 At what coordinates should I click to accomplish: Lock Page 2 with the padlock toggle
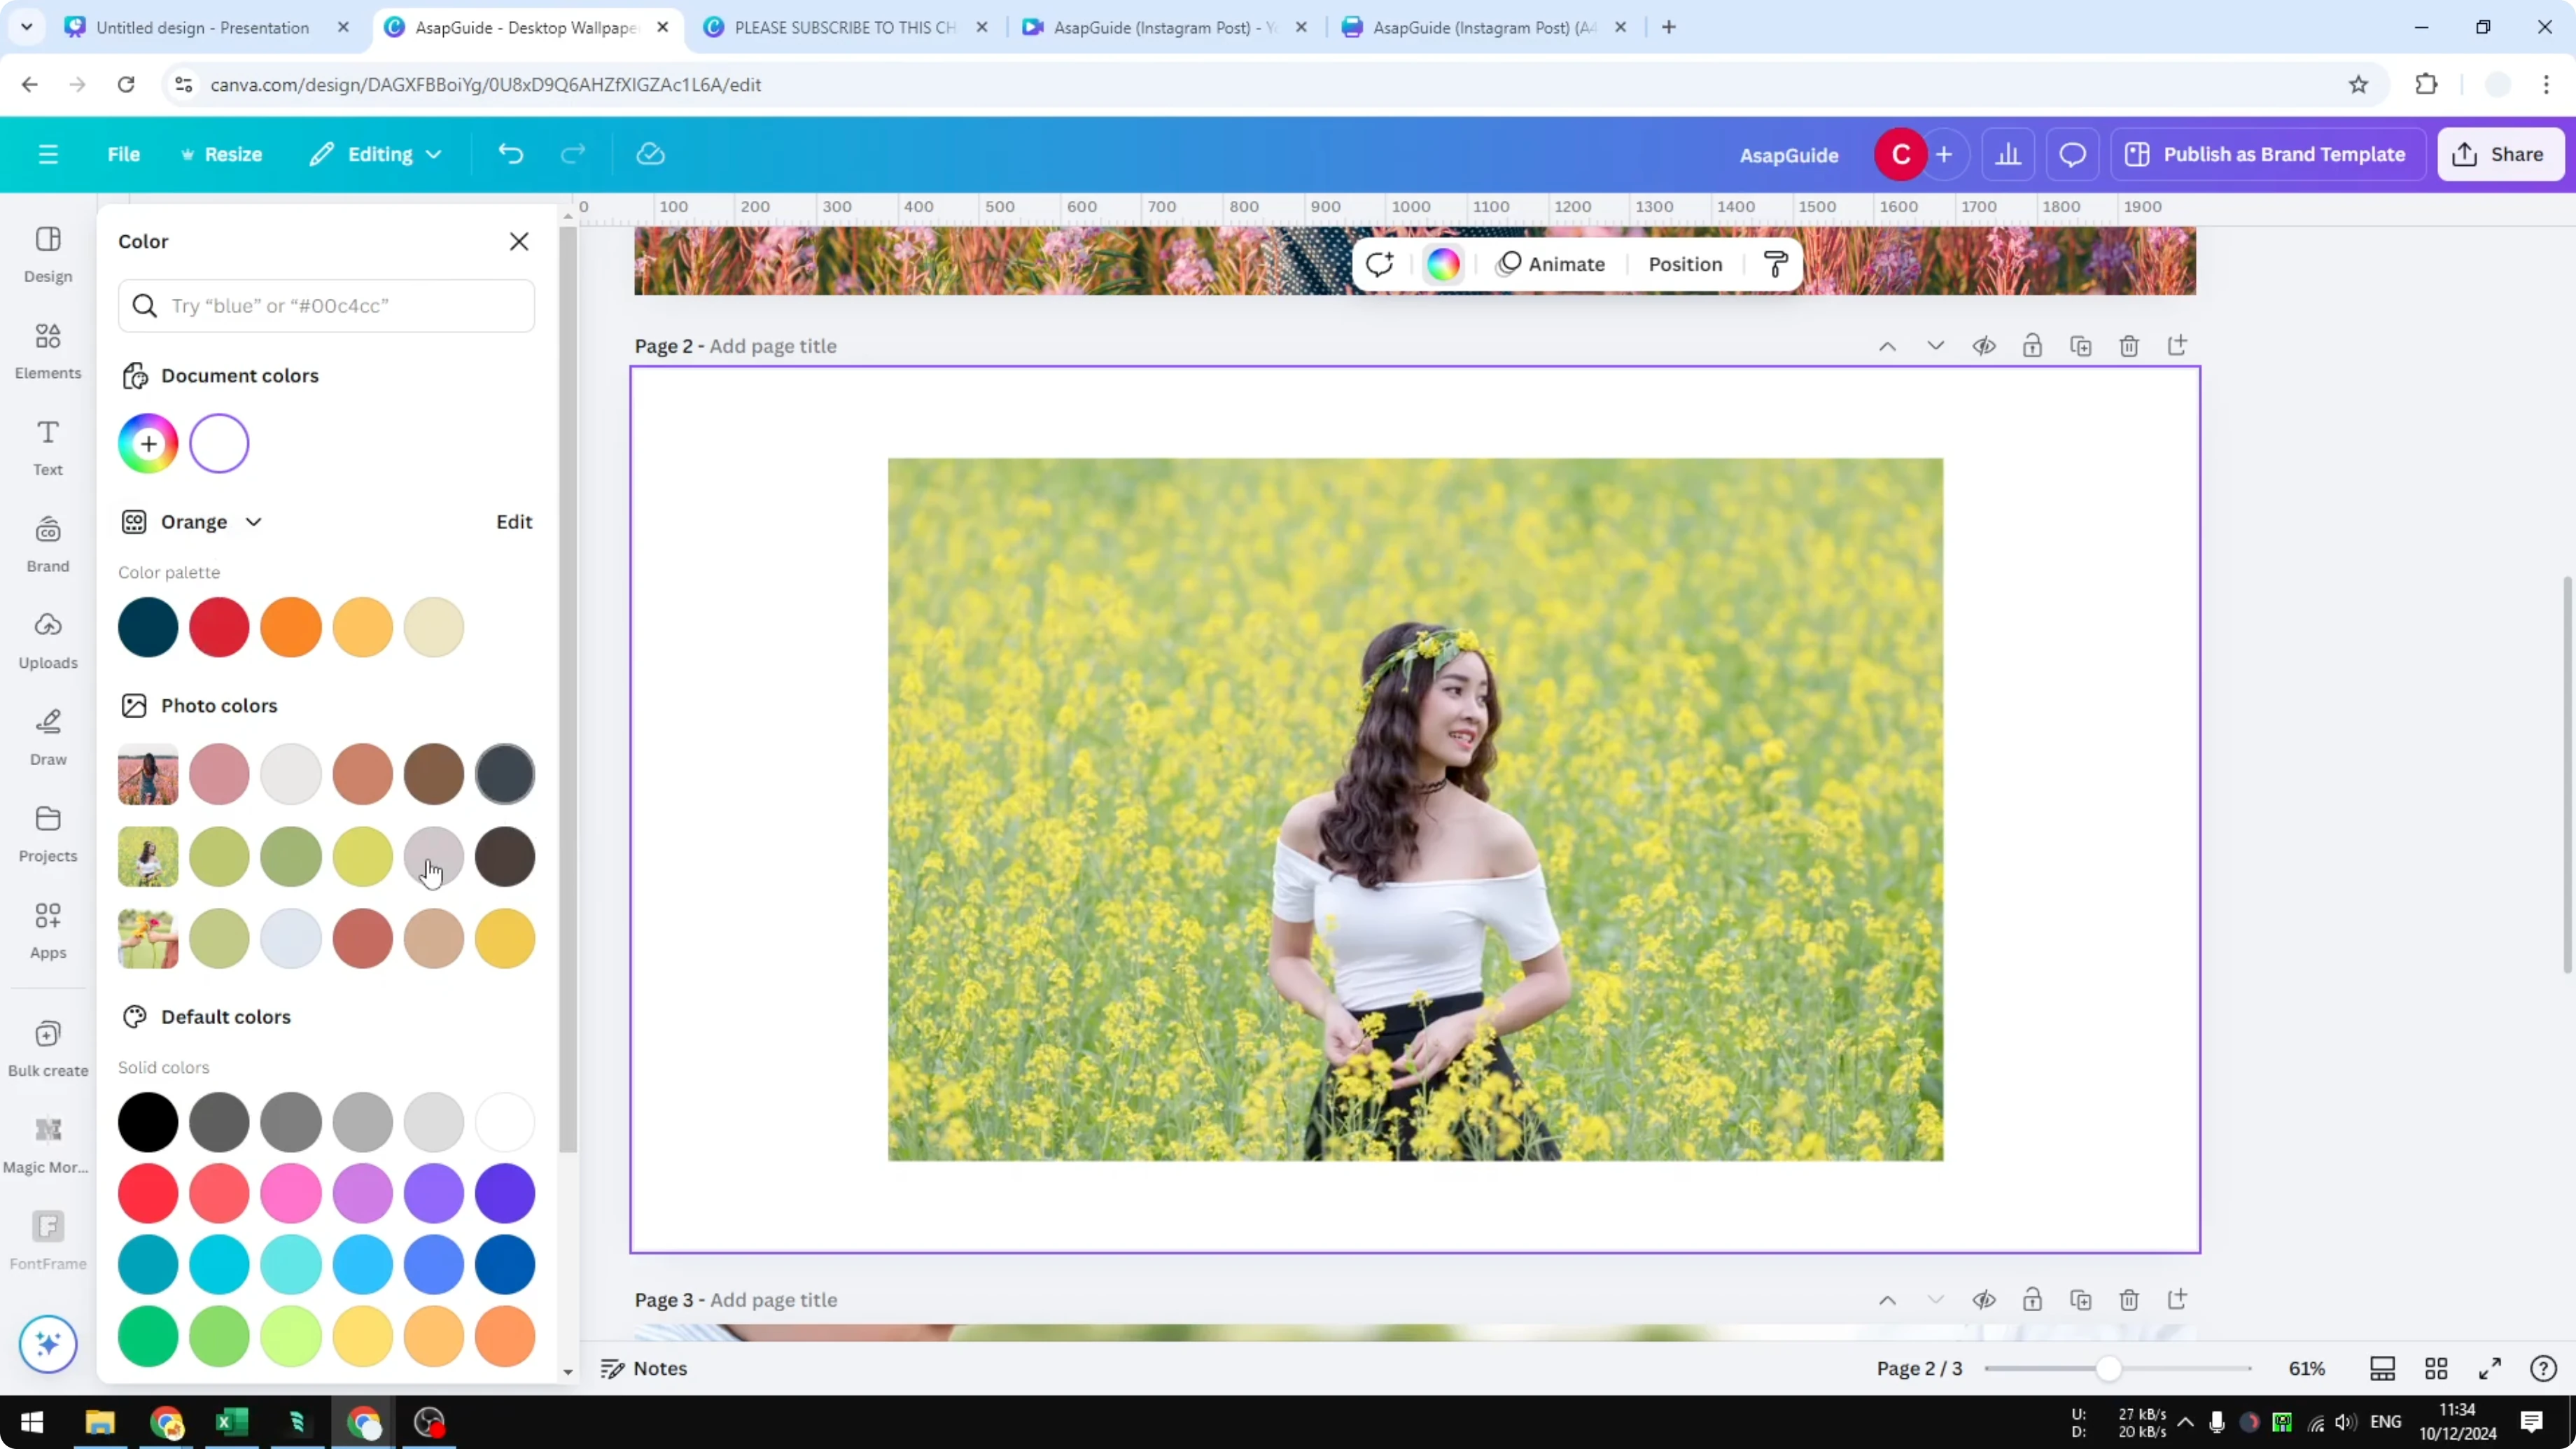pos(2033,345)
